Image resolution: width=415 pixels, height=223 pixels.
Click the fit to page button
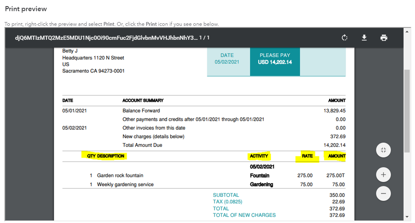coord(383,151)
